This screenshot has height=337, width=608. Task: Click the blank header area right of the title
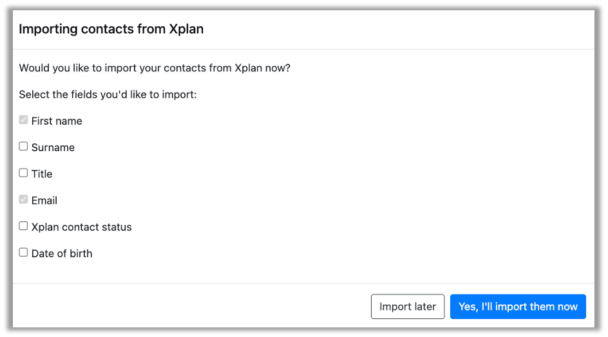click(x=399, y=29)
